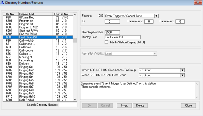The image size is (203, 116).
Task: Click description box scroll up arrow
Action: pyautogui.click(x=197, y=84)
